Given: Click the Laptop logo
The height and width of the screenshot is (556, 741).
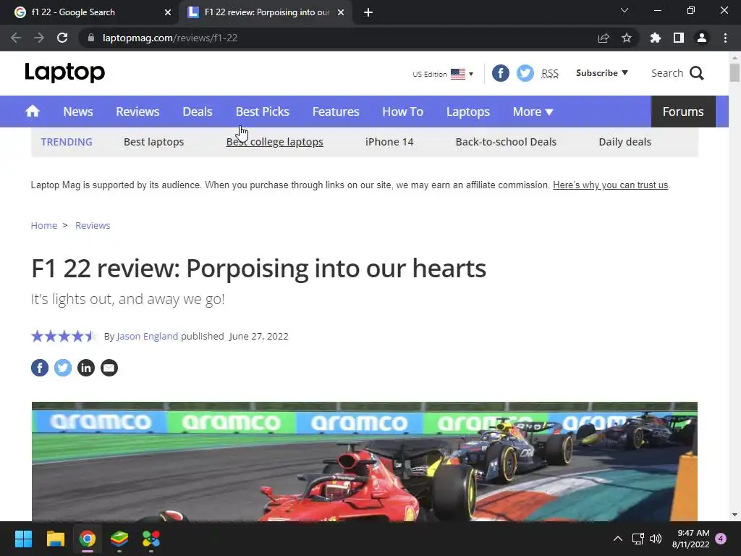Looking at the screenshot, I should pyautogui.click(x=64, y=72).
